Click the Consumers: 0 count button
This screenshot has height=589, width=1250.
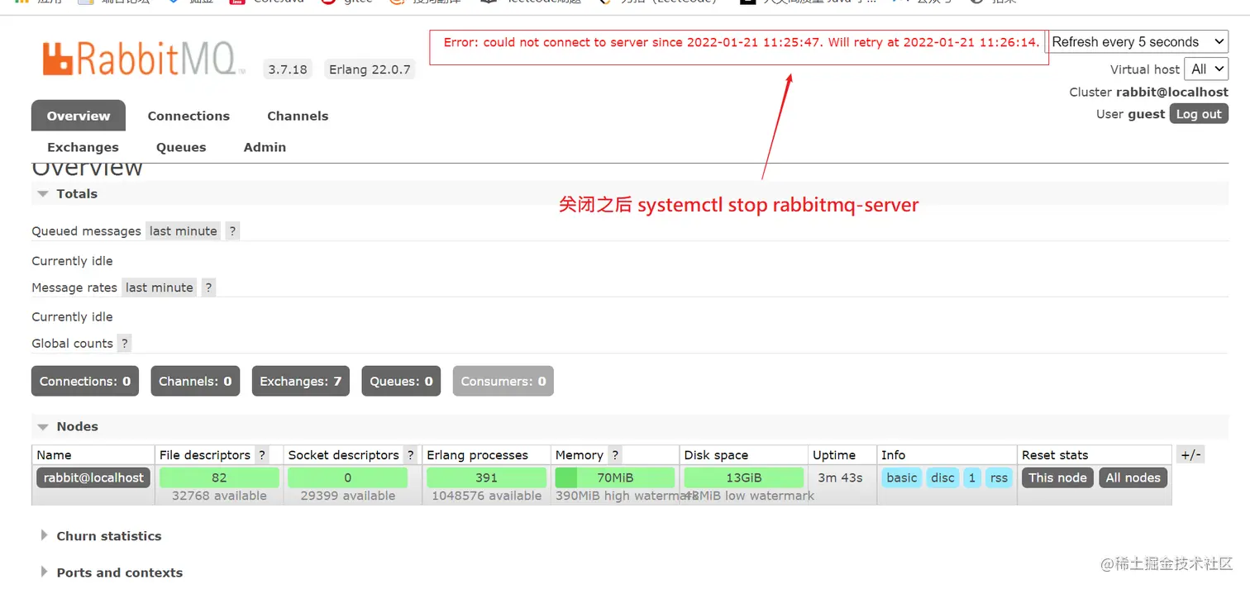(503, 381)
